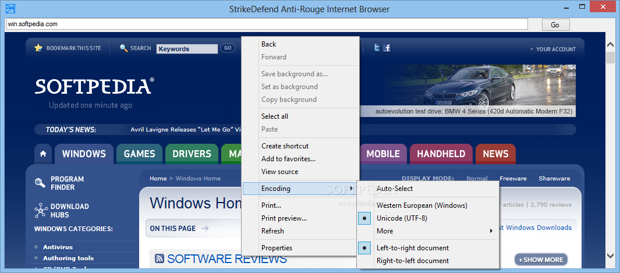620x273 pixels.
Task: Open the Authoring tools category link
Action: (69, 258)
